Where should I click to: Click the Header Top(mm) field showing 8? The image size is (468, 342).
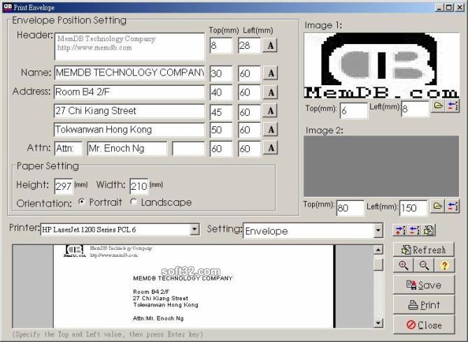pos(221,45)
